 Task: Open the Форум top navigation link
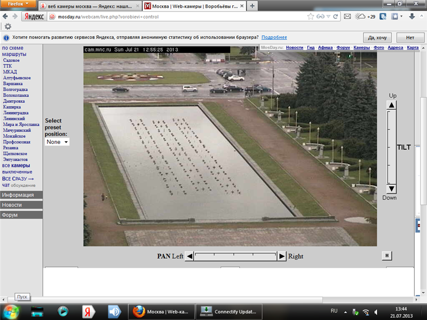click(343, 47)
